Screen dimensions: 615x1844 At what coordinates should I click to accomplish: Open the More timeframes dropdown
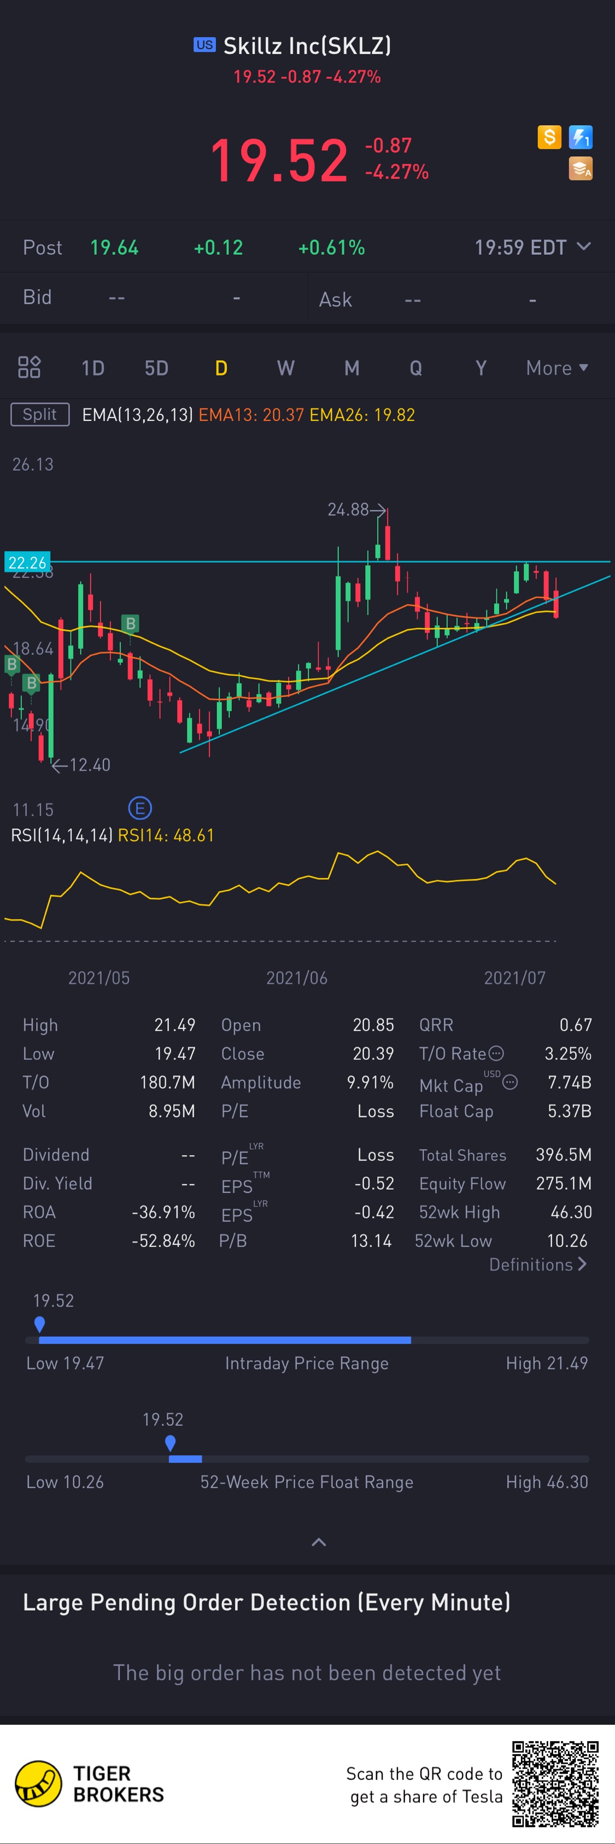click(557, 368)
